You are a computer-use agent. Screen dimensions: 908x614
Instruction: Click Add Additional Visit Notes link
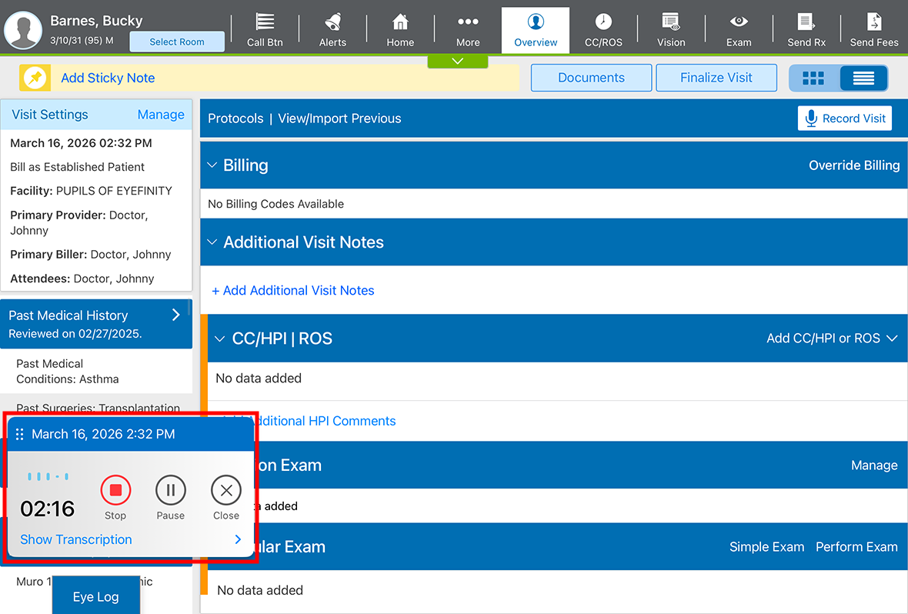point(293,290)
